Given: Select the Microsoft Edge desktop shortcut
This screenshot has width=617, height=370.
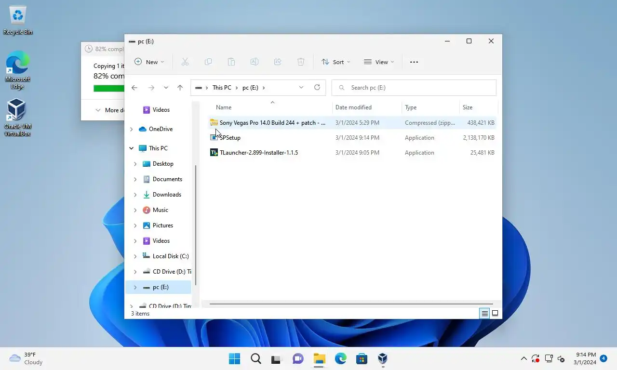Looking at the screenshot, I should tap(17, 70).
